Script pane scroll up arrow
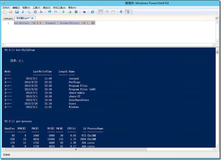The height and width of the screenshot is (160, 221). (217, 22)
